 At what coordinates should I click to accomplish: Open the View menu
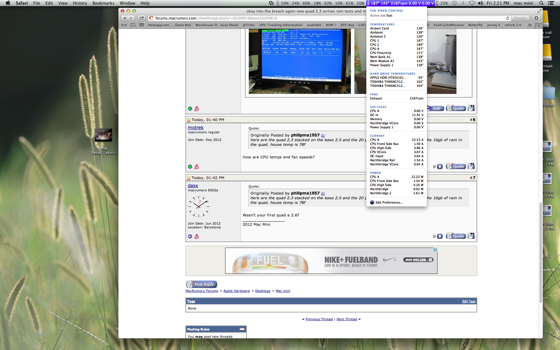63,3
